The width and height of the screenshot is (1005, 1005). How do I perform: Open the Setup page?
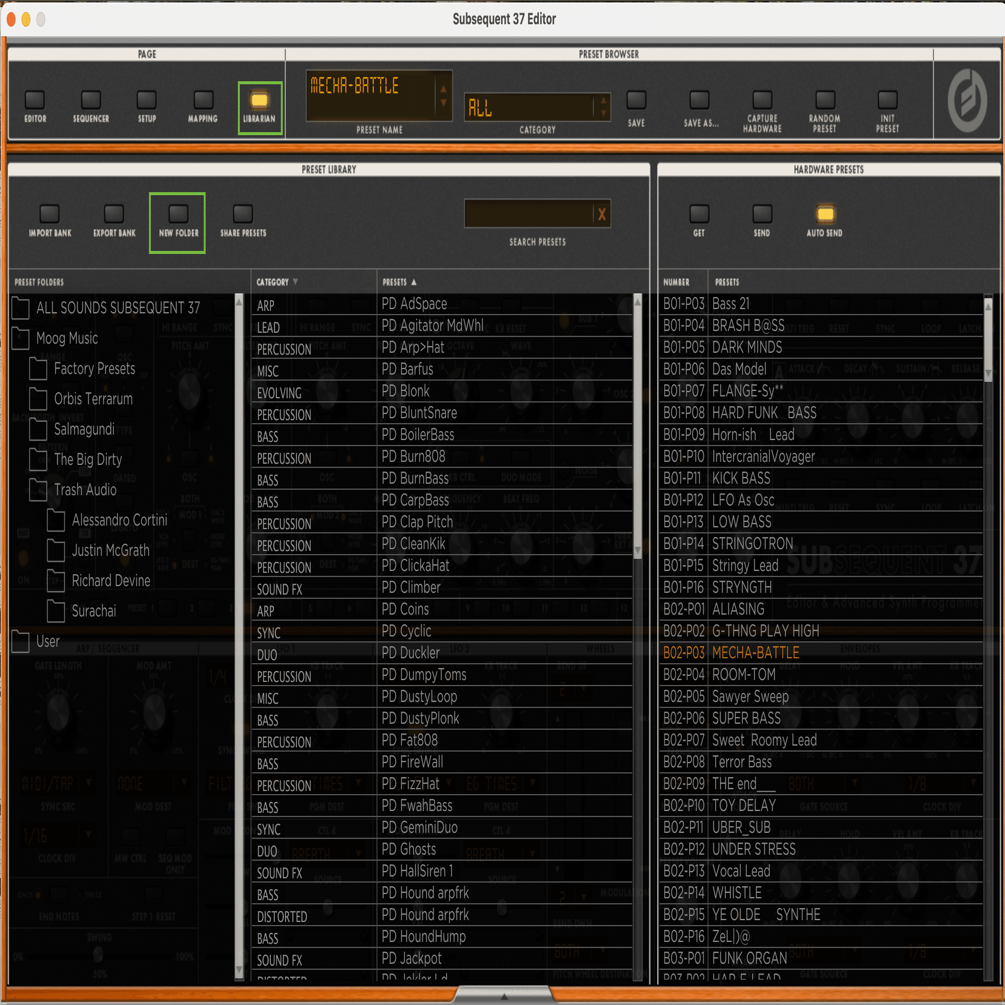click(147, 100)
